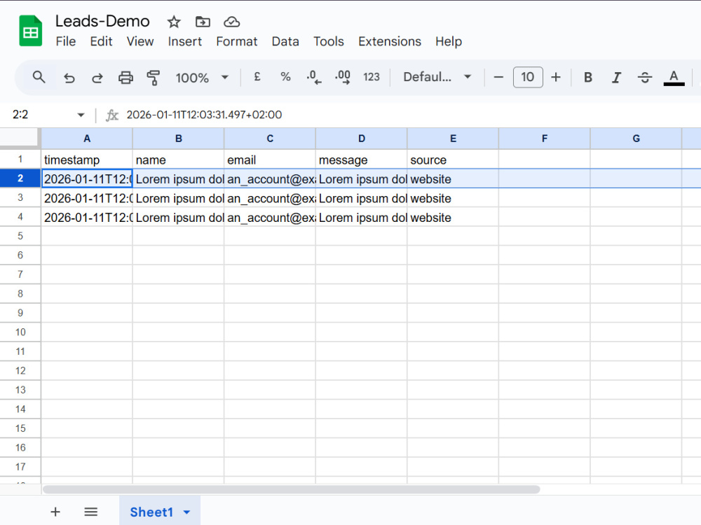This screenshot has height=525, width=701.
Task: Select row 3 header
Action: [x=20, y=197]
